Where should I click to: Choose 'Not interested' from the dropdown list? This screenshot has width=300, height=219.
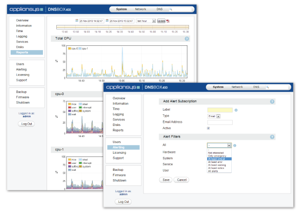[216, 153]
